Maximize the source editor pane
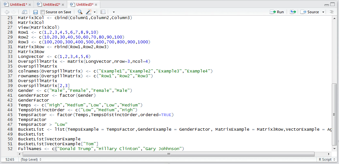 (333, 5)
